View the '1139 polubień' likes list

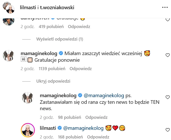(52, 69)
